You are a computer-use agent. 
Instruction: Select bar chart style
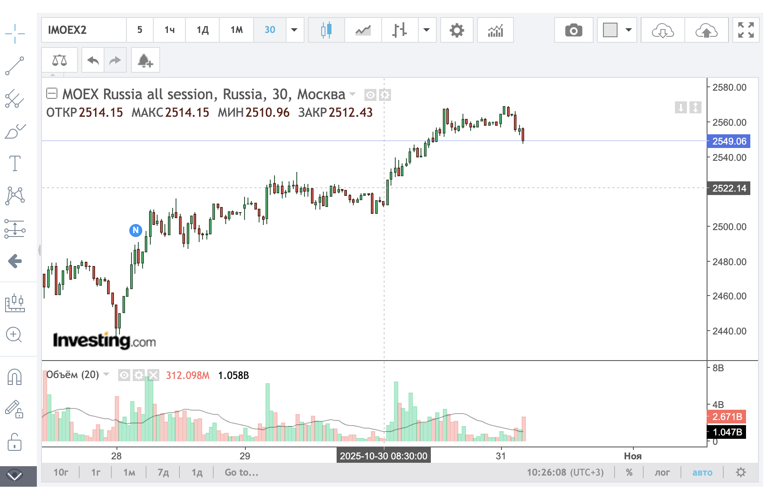click(400, 30)
